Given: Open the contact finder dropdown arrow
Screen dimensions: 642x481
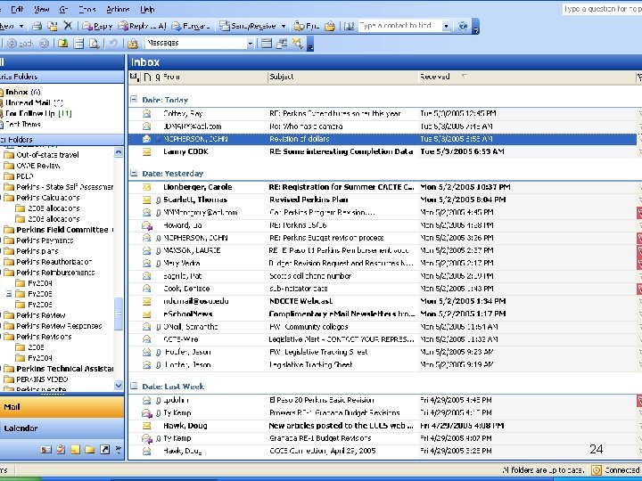Looking at the screenshot, I should pos(447,26).
